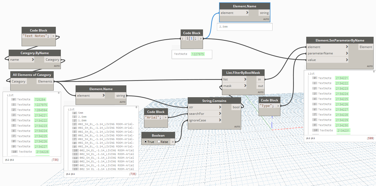Screen dimensions: 376x186
Task: Select the Category.ByName node header
Action: [x=35, y=53]
